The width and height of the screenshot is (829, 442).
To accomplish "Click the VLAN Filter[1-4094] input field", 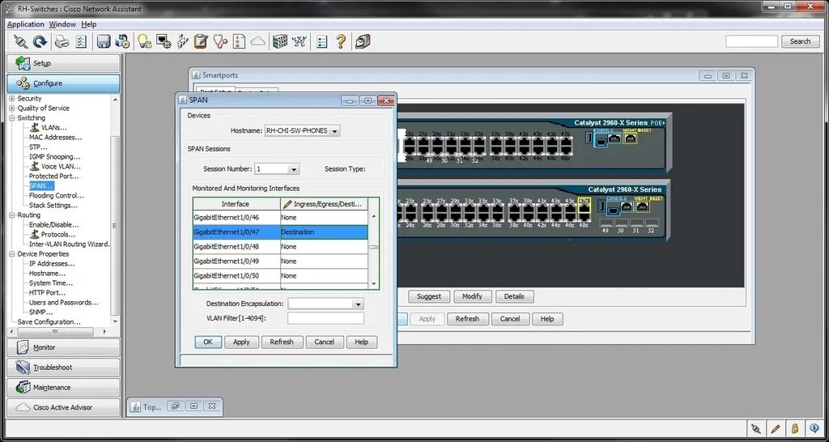I will click(x=325, y=318).
